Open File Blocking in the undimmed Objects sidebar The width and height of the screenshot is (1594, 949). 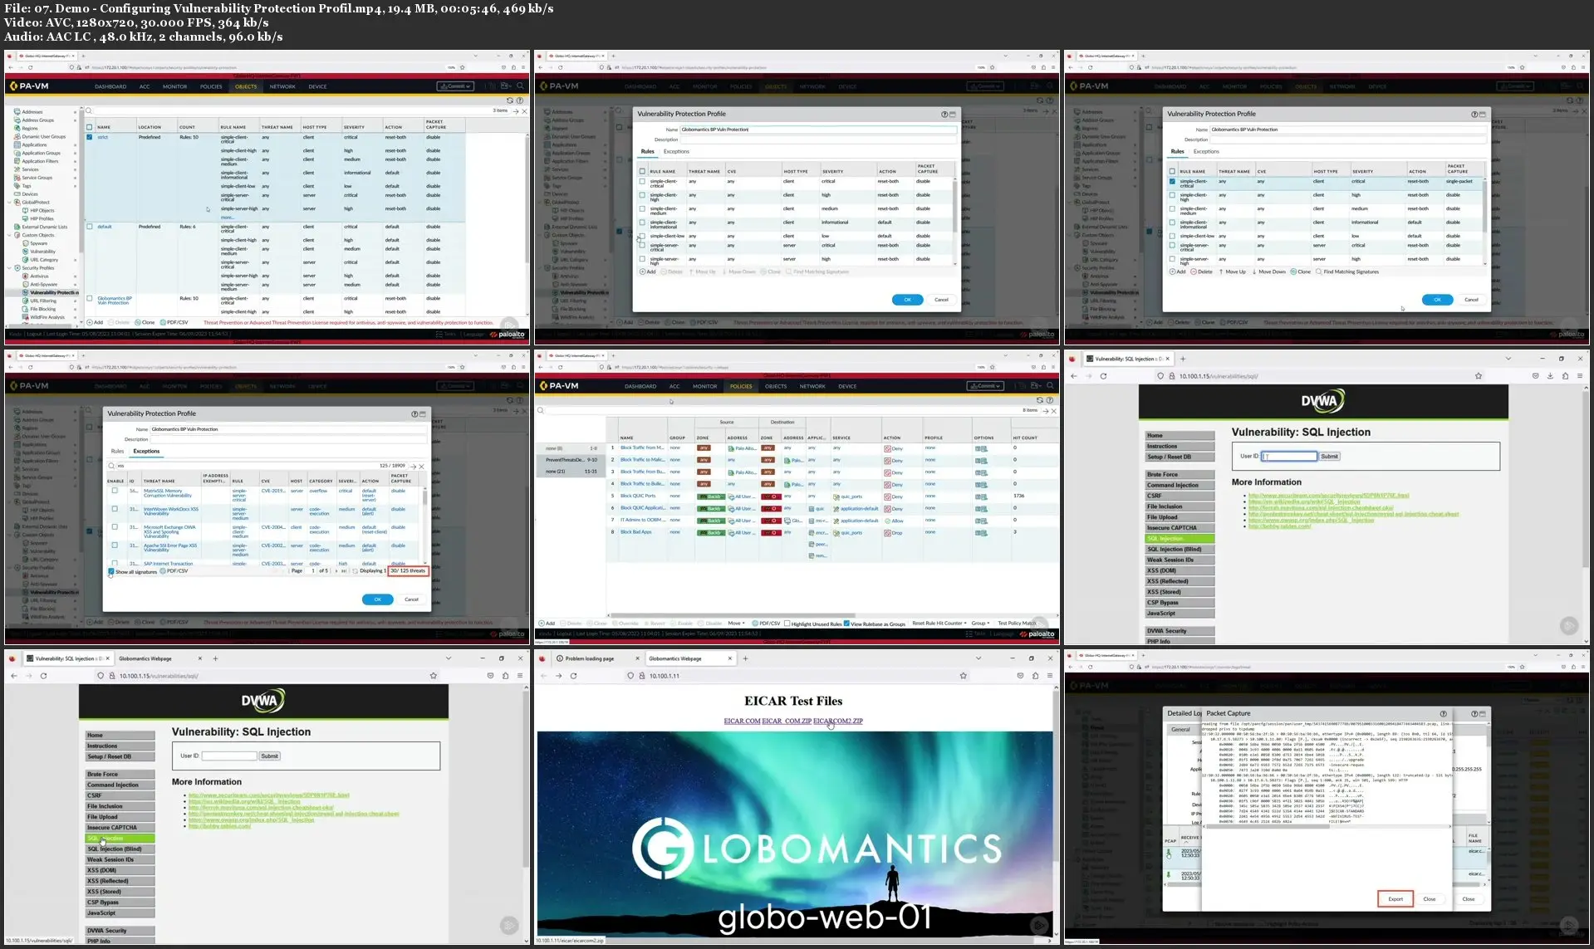click(42, 309)
